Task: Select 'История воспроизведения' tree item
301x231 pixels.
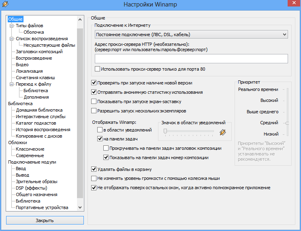Action: [43, 130]
